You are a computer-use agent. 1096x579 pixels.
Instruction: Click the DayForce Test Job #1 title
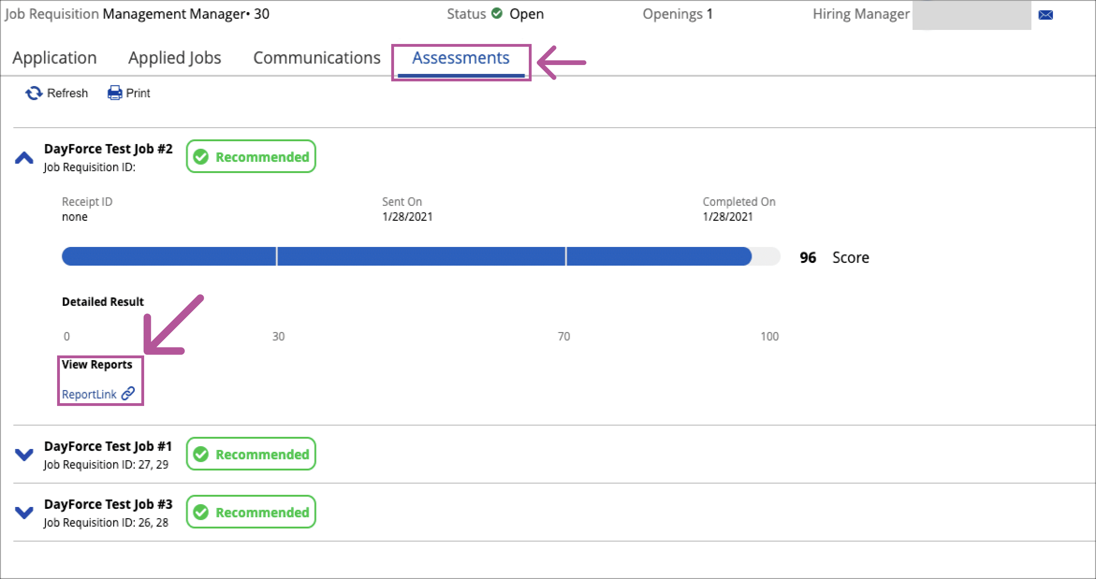coord(108,446)
